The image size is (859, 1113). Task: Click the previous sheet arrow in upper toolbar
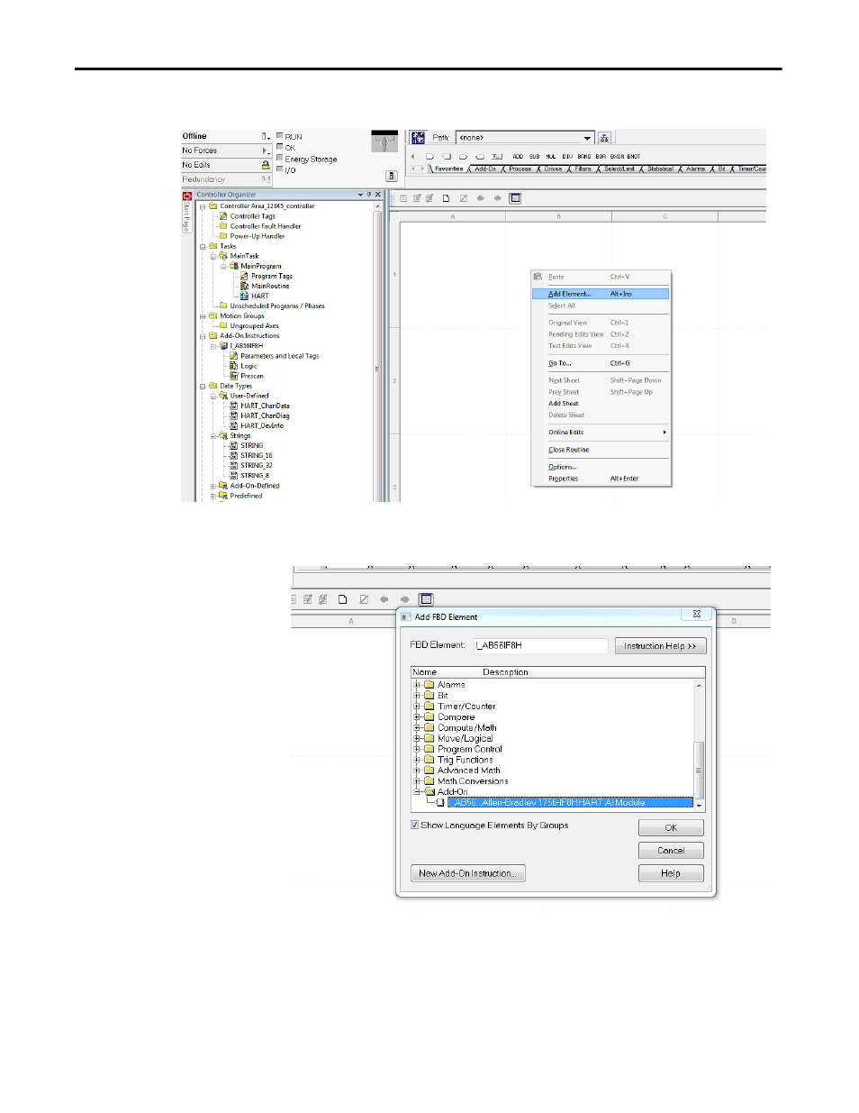481,198
